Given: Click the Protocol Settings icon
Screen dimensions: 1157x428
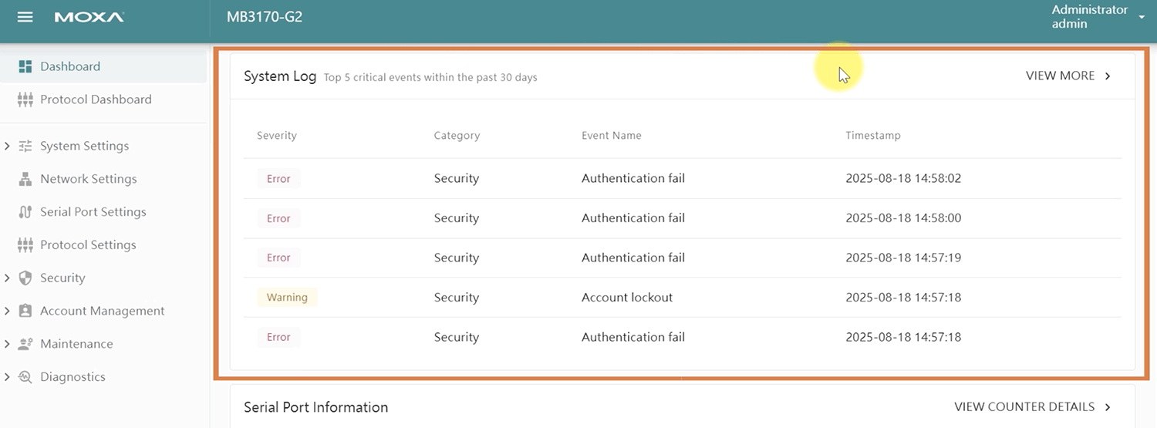Looking at the screenshot, I should point(25,245).
